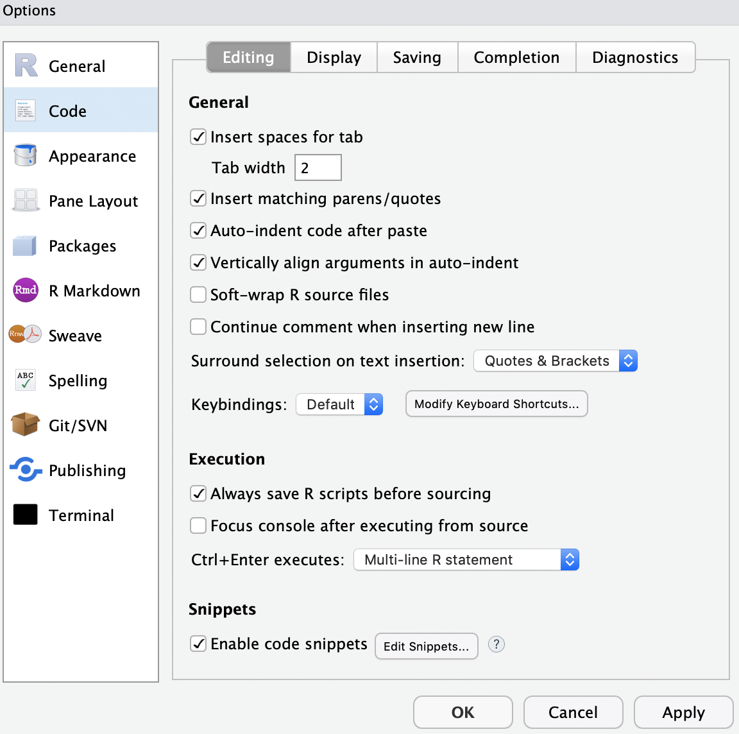
Task: Enable Soft-wrap R source files
Action: [x=198, y=294]
